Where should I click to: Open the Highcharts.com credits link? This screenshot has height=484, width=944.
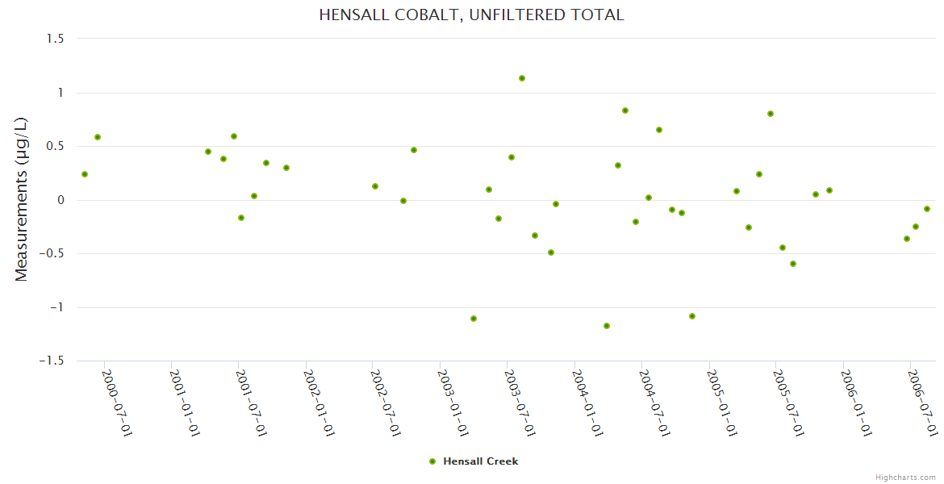pos(905,477)
